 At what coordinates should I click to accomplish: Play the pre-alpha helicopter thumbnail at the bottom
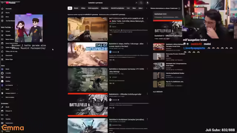coord(88,126)
